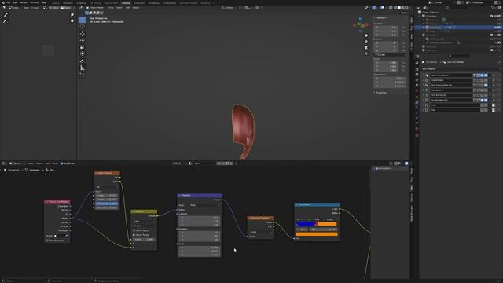This screenshot has height=283, width=503.
Task: Switch to the Animation workspace tab
Action: [139, 3]
